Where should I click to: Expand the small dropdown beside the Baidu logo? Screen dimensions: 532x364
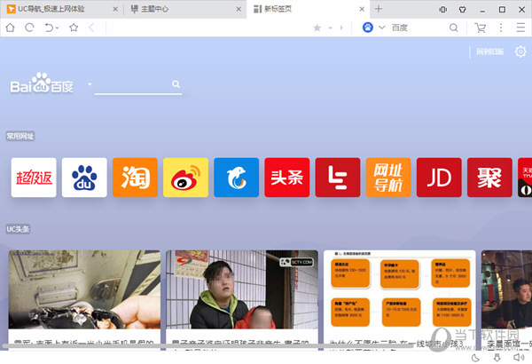point(90,83)
